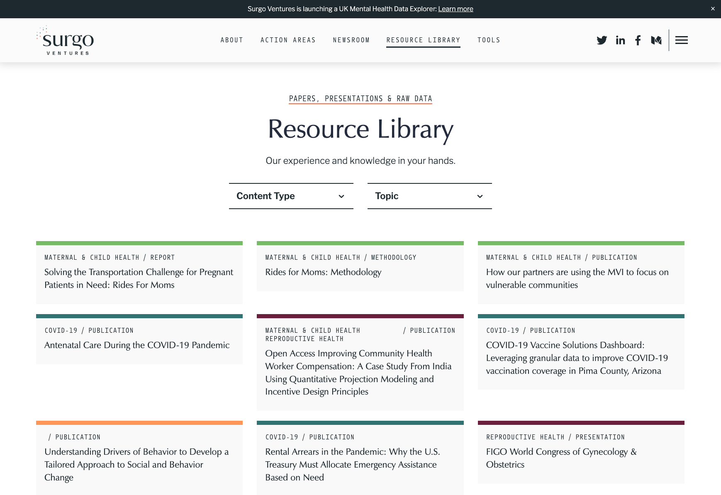Open the Tools menu item

pos(489,40)
